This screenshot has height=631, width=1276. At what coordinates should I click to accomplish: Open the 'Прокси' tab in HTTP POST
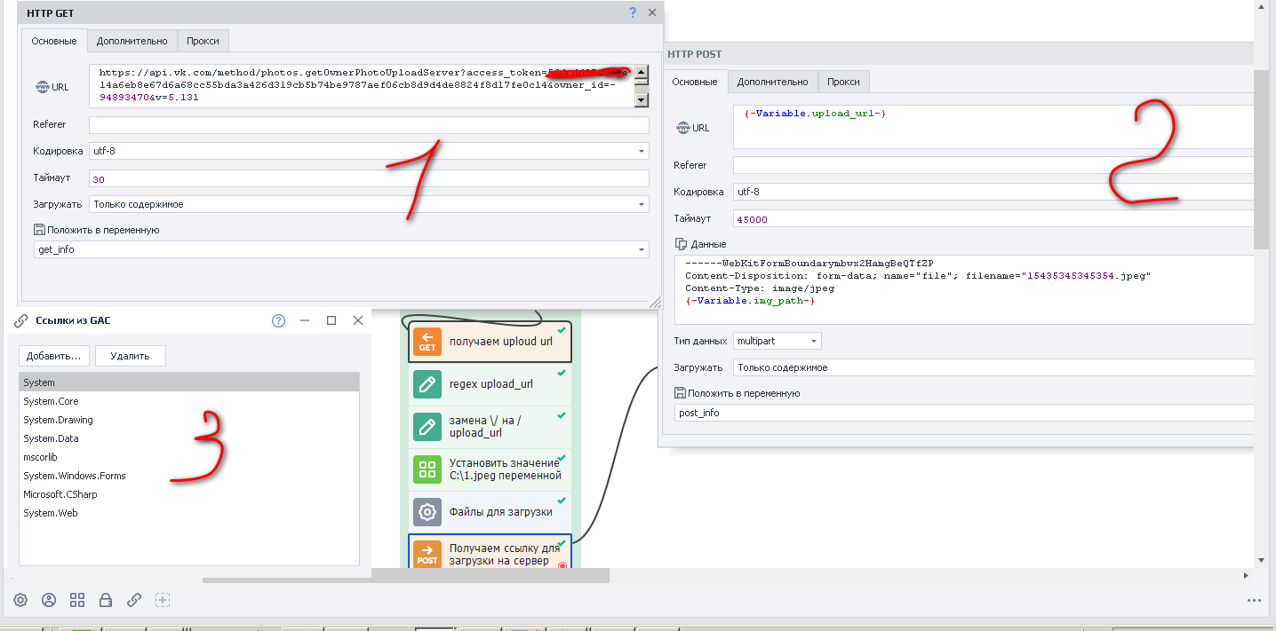pyautogui.click(x=843, y=82)
